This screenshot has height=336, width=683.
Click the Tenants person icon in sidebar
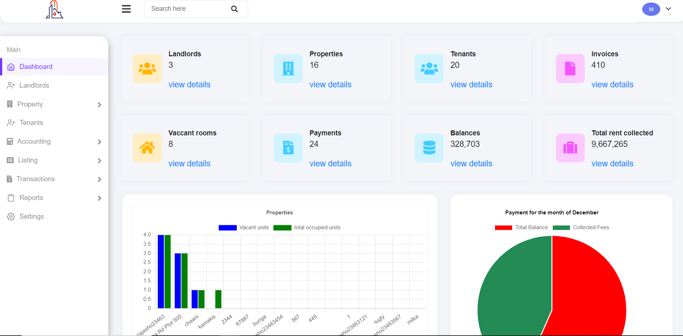click(x=11, y=123)
